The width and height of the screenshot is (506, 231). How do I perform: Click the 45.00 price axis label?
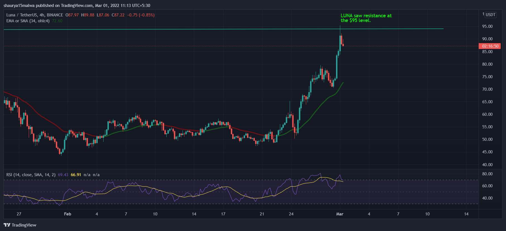click(x=487, y=152)
